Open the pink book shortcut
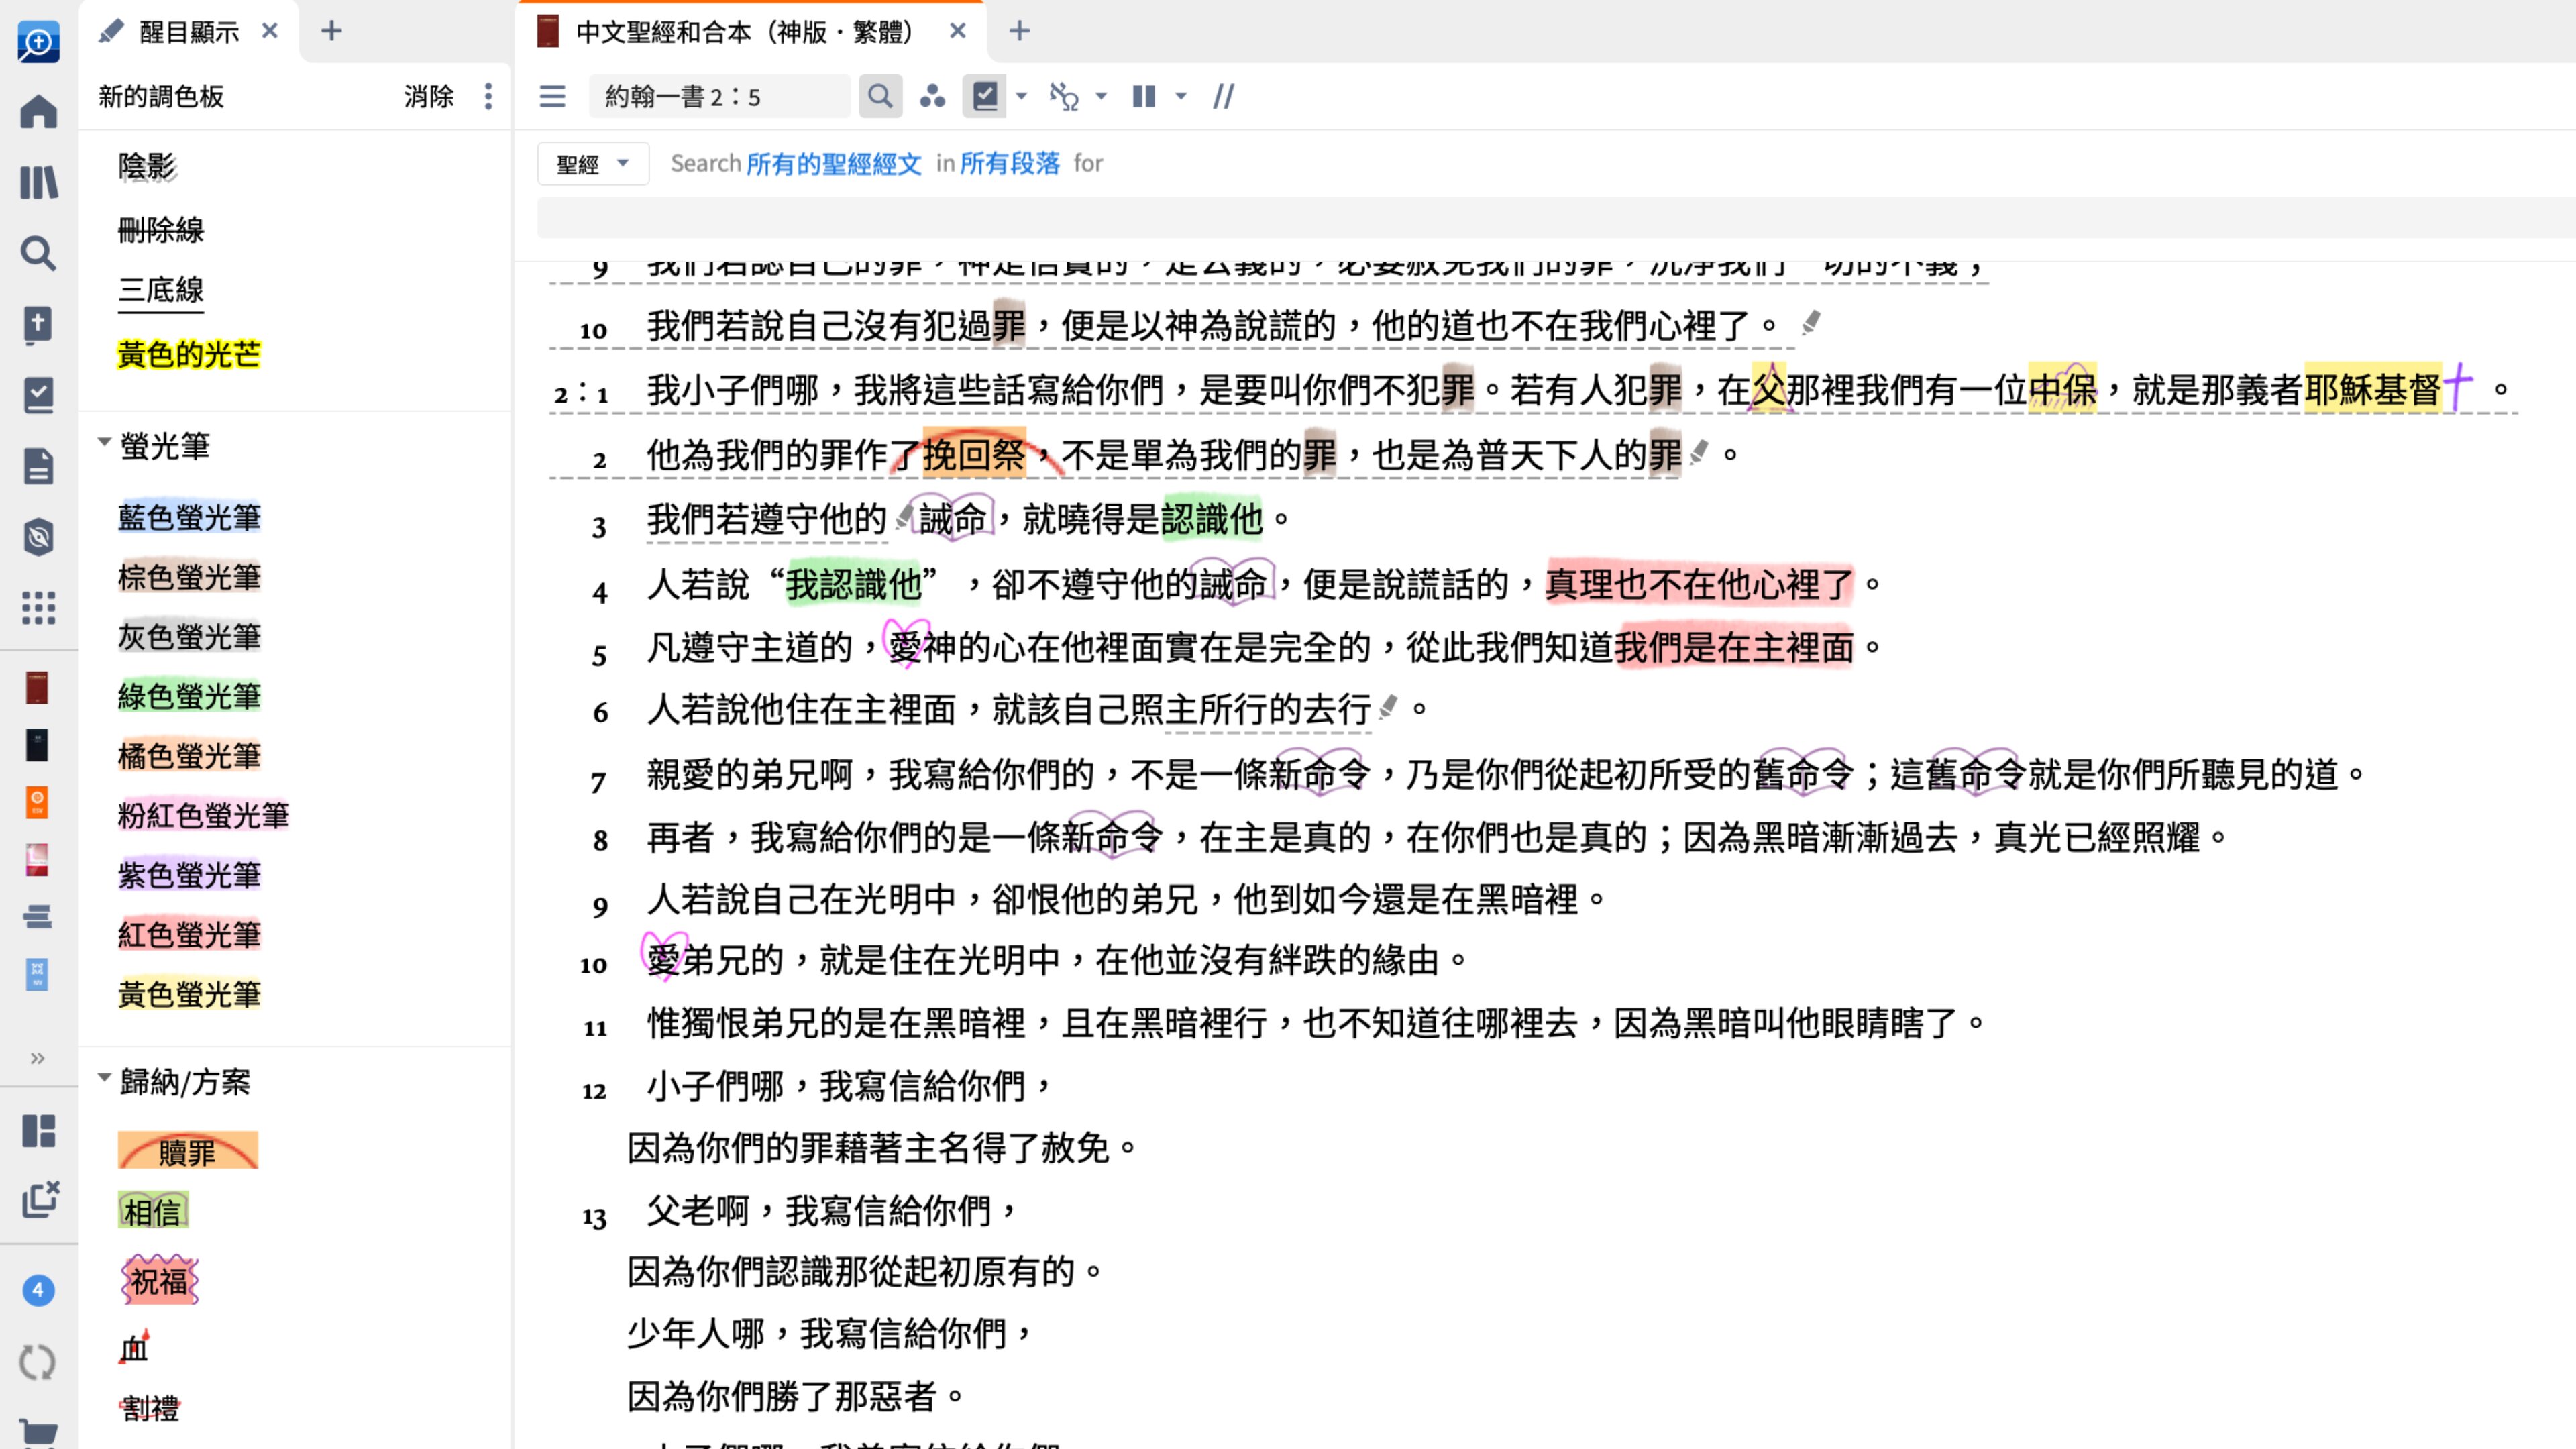 click(x=37, y=859)
